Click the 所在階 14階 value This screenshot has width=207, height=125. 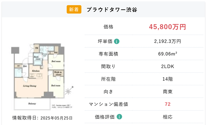tap(168, 79)
